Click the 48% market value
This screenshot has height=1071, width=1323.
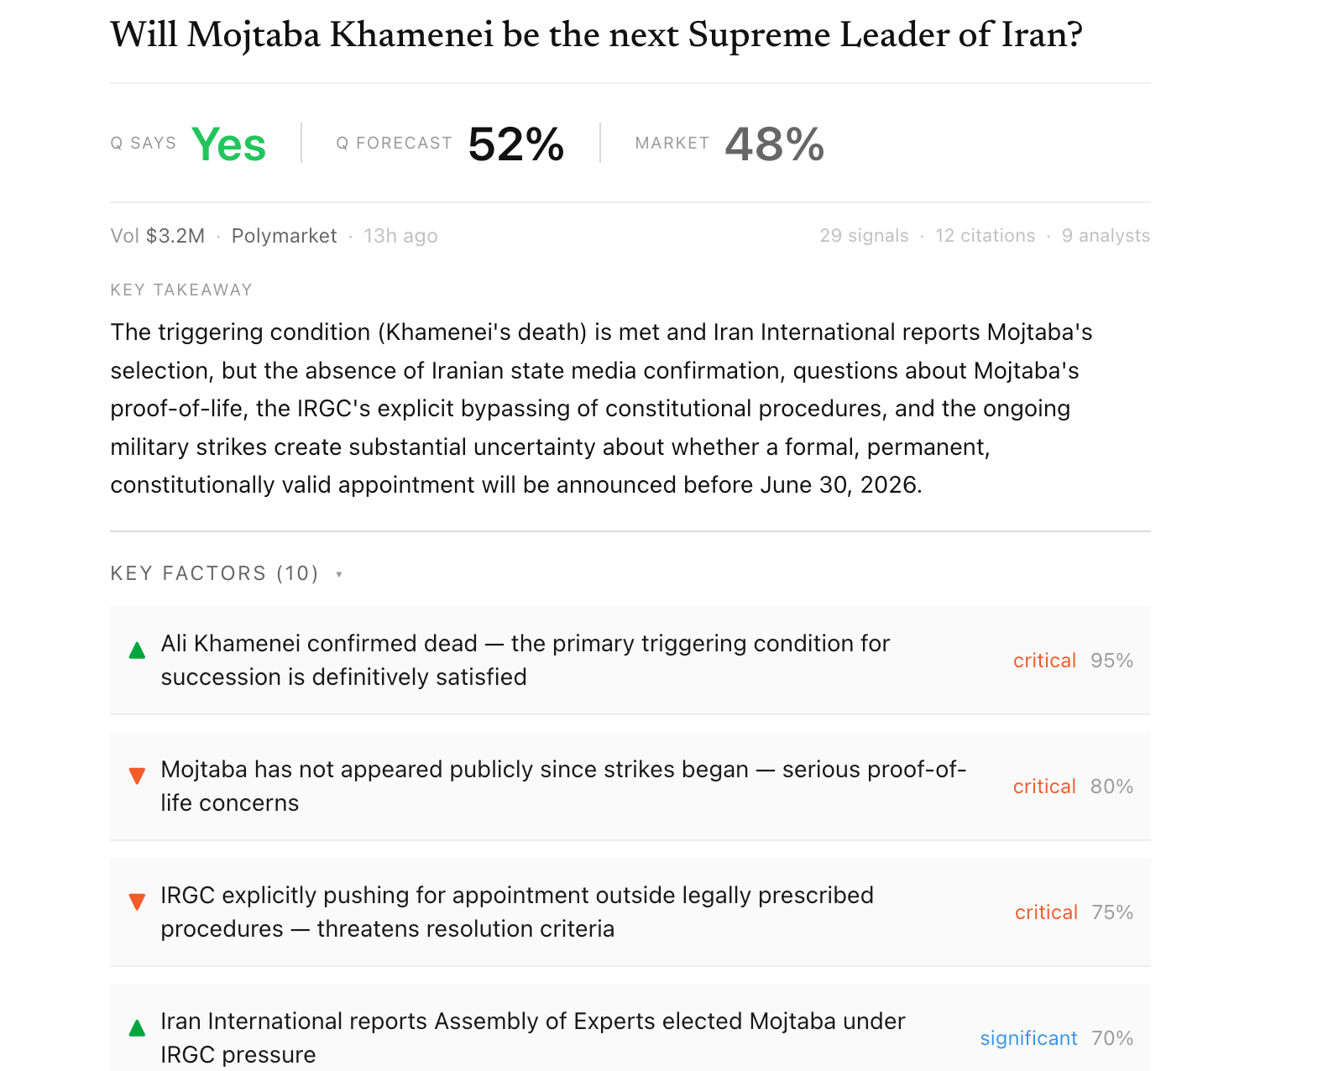pyautogui.click(x=774, y=144)
